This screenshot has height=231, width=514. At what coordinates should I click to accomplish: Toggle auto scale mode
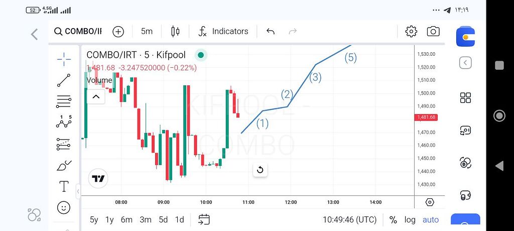tap(430, 219)
